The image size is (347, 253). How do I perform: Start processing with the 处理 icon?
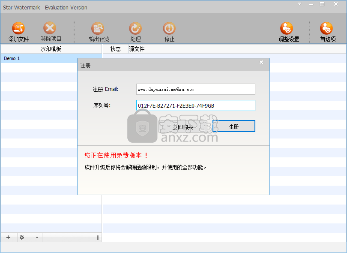point(135,32)
